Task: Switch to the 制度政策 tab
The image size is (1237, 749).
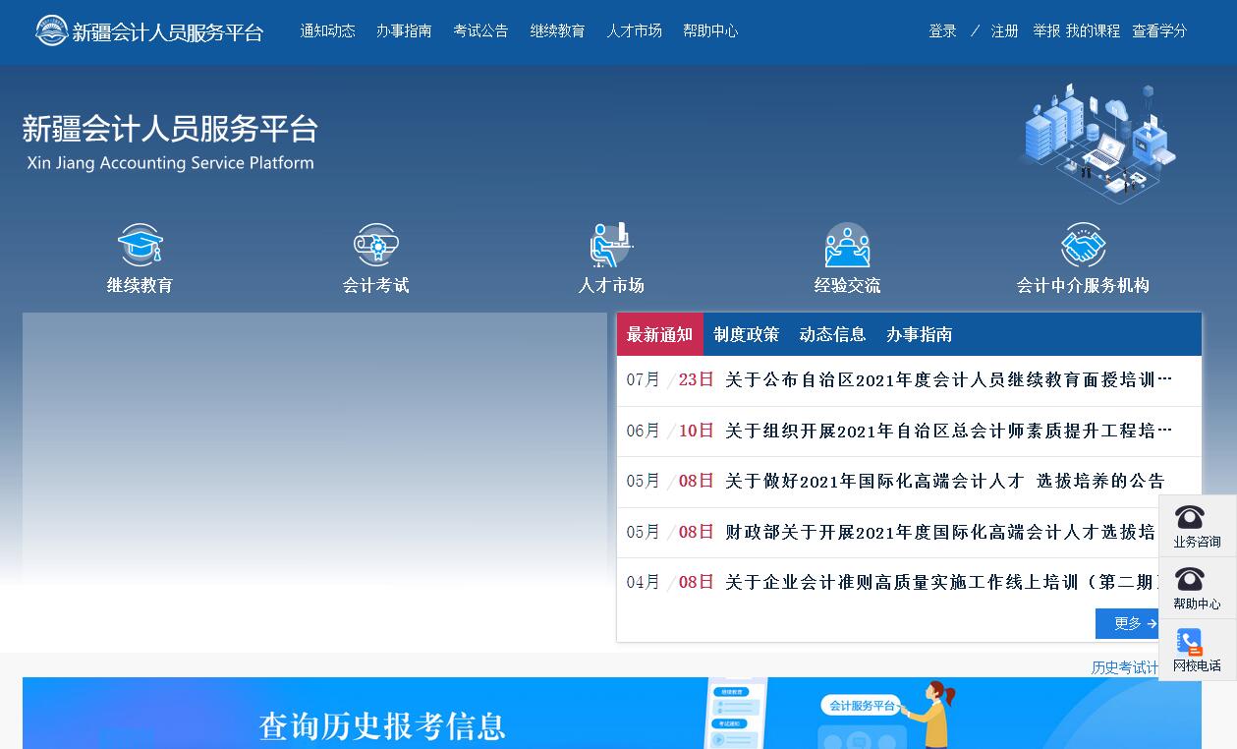Action: [746, 335]
